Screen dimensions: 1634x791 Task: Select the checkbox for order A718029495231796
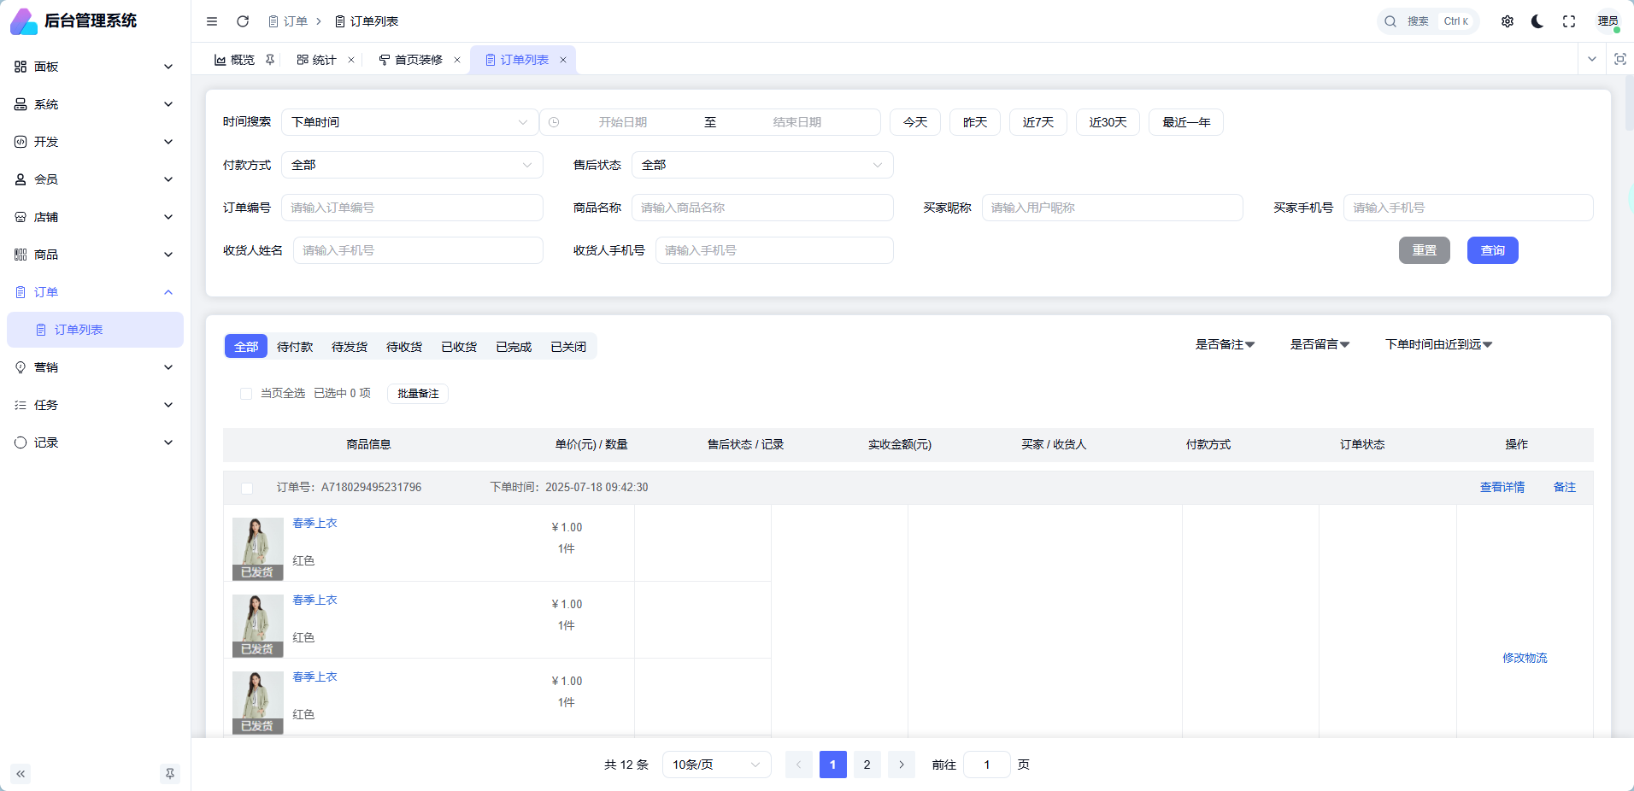245,488
